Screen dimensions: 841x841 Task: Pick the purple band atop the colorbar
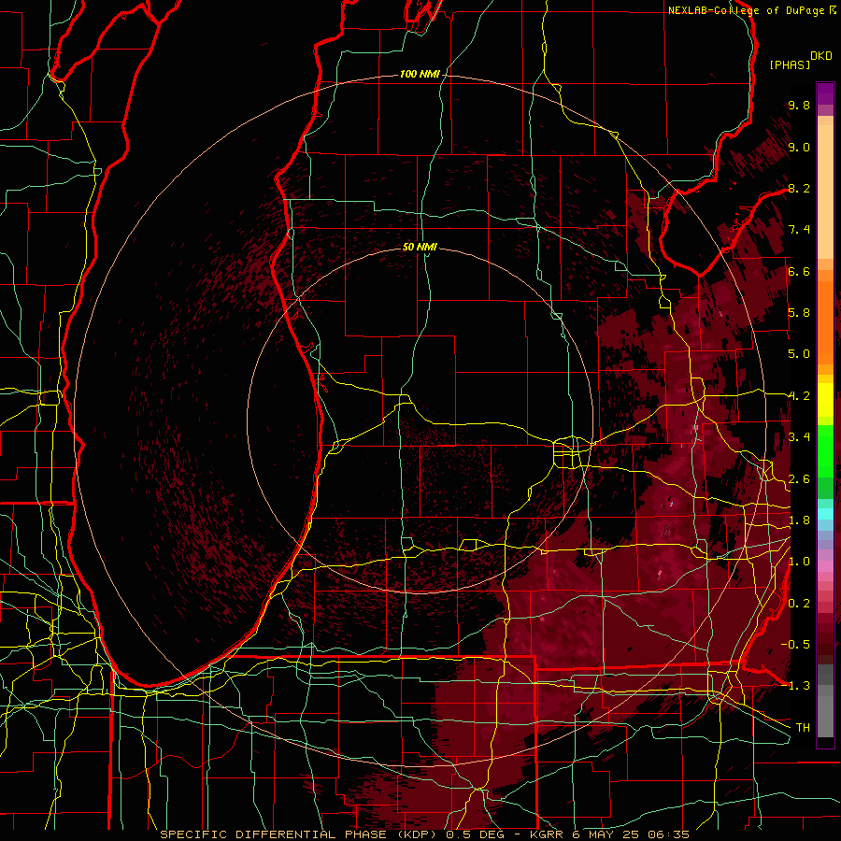click(825, 93)
